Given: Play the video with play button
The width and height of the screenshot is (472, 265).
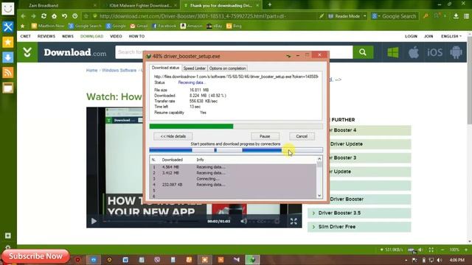Looking at the screenshot, I should pyautogui.click(x=94, y=222).
